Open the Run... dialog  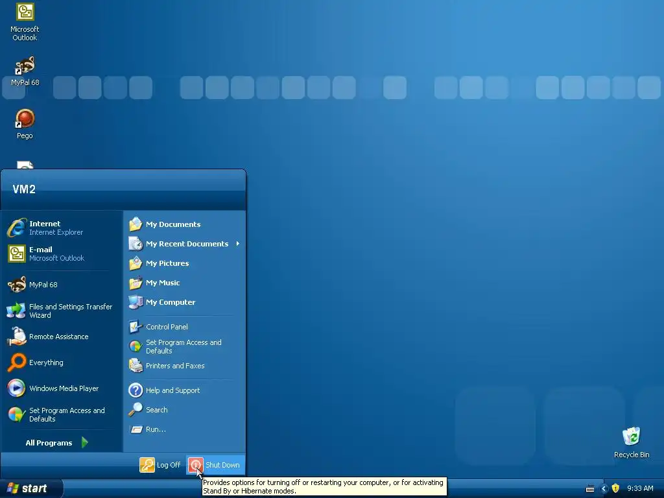coord(184,429)
